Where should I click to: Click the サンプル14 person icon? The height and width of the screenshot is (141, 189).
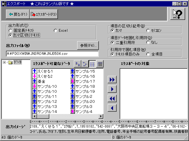point(35,111)
